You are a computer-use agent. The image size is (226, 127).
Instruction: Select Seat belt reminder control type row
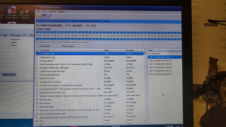pos(89,92)
